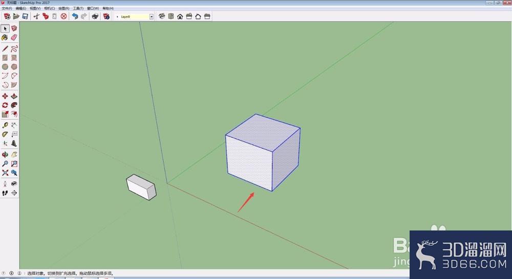The width and height of the screenshot is (512, 279).
Task: Choose the Follow Me tool
Action: tap(14, 105)
